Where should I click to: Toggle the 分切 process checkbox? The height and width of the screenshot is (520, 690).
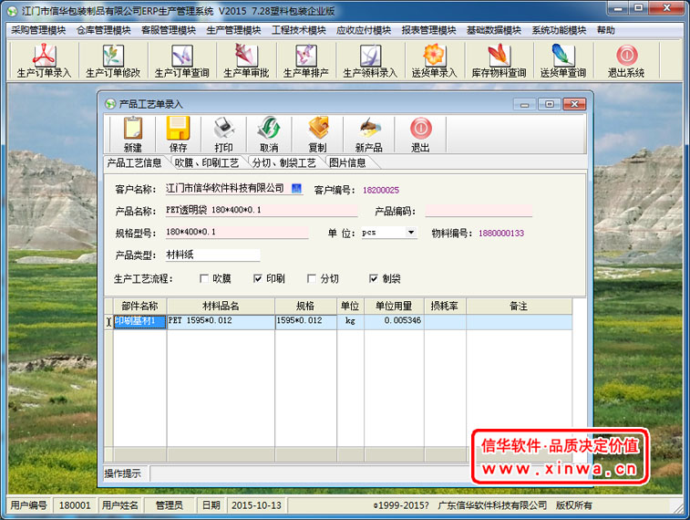tap(312, 278)
